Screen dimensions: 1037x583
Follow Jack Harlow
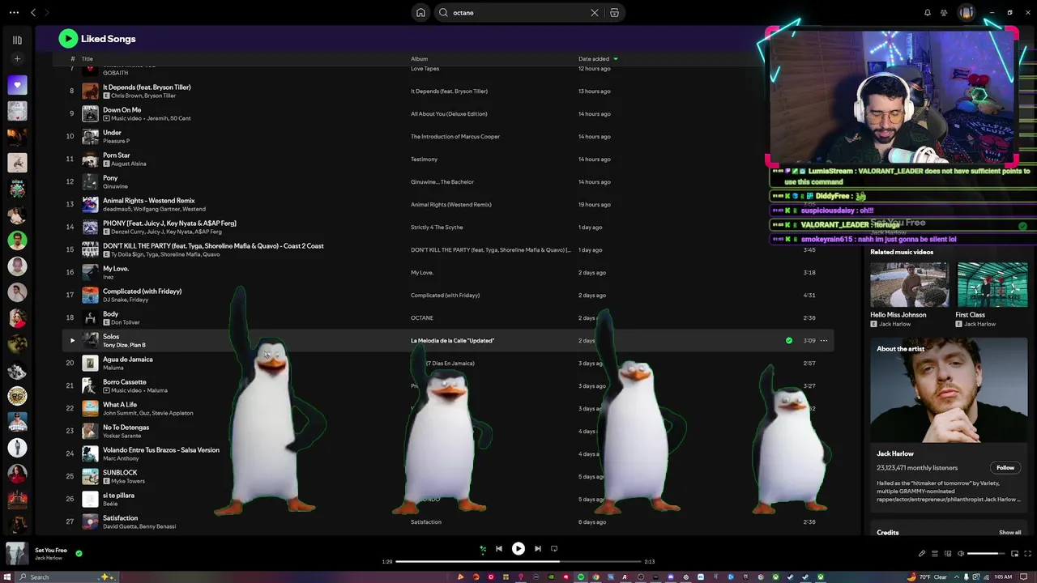pos(1005,467)
